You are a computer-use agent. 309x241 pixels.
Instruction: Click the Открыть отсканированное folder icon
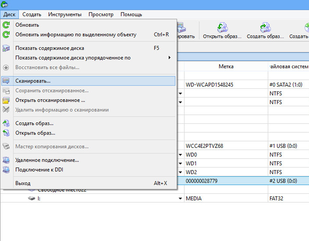tap(6, 100)
